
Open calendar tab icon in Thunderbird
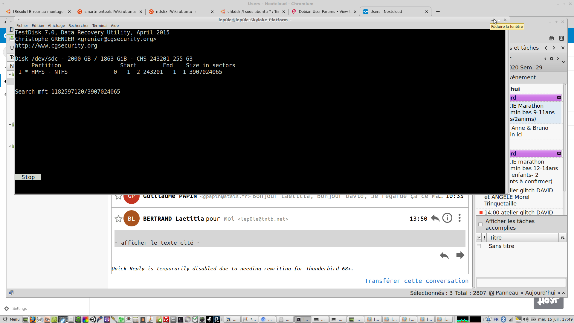click(552, 38)
